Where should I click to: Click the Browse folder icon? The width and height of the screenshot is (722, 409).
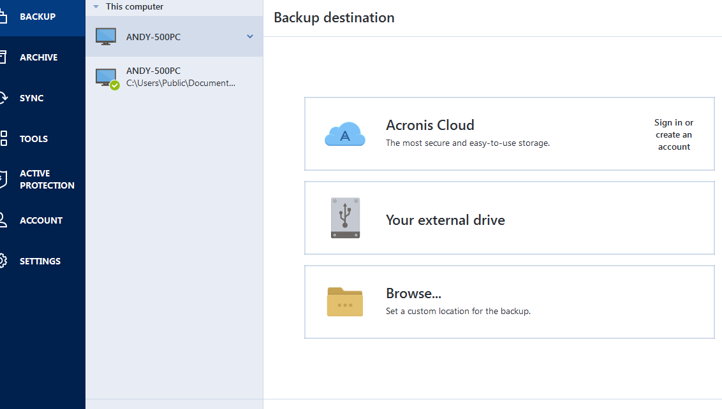[344, 301]
